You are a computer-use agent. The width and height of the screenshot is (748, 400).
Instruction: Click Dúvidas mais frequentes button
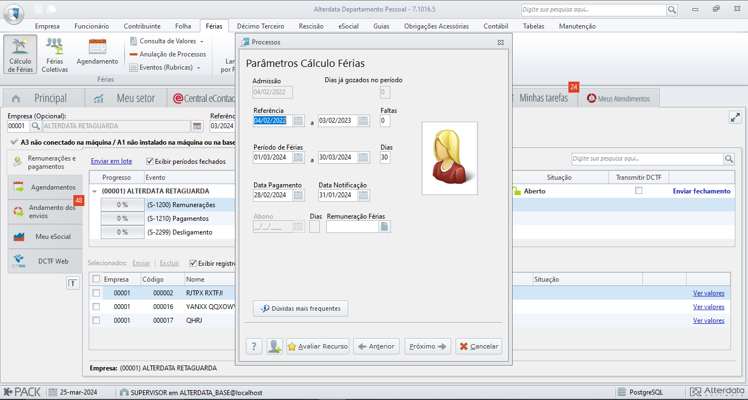coord(301,308)
